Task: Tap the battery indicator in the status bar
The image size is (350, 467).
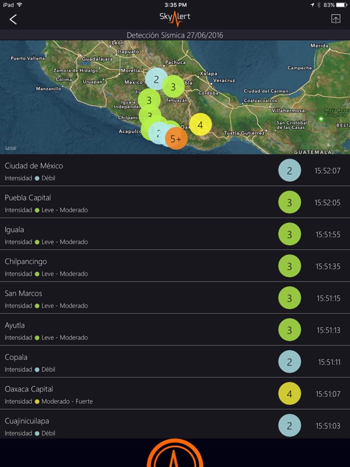Action: point(341,5)
